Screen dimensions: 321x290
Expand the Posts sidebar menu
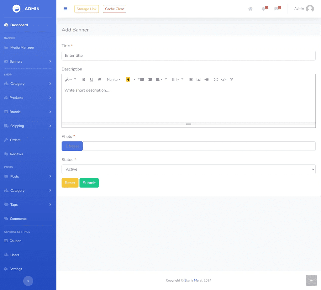tap(28, 176)
